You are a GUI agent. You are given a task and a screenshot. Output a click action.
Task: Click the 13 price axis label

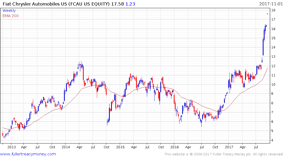click(273, 57)
